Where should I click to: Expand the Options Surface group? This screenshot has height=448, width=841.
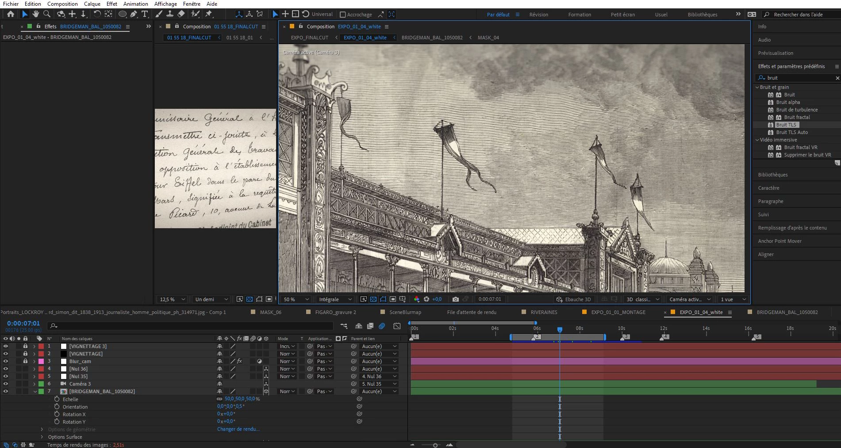tap(42, 437)
